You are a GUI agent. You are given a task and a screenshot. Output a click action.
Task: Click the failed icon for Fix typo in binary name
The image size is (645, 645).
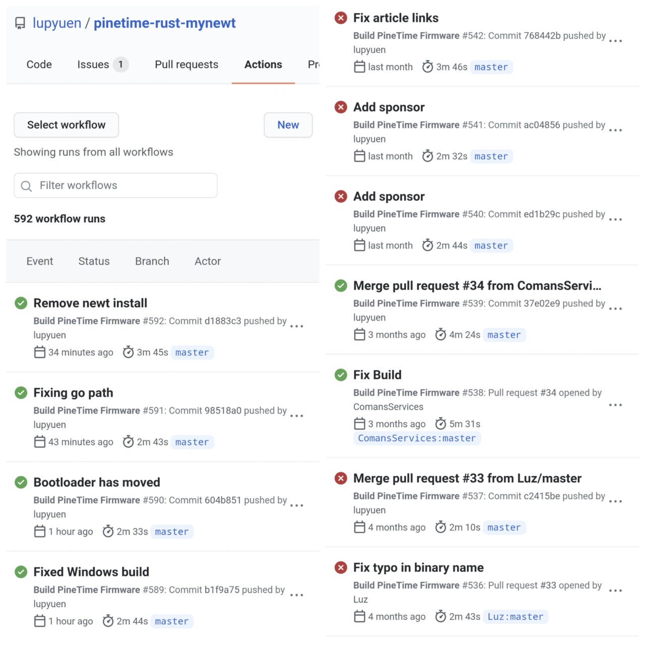point(341,568)
